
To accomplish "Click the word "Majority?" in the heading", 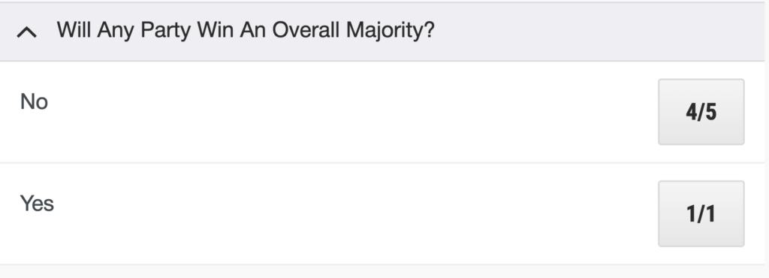I will (391, 30).
